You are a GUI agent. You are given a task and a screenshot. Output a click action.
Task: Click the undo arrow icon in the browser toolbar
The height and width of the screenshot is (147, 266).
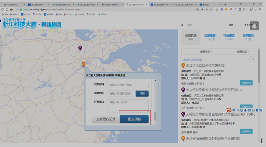point(255,10)
